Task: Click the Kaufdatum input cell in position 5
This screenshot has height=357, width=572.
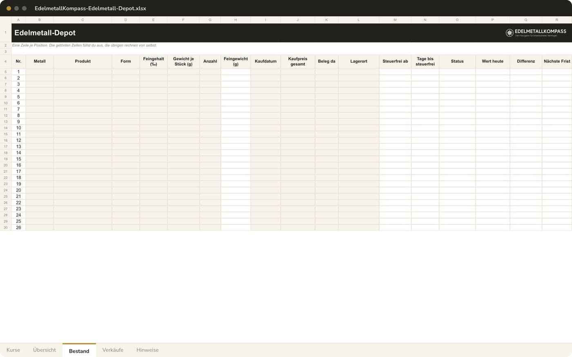Action: pyautogui.click(x=266, y=97)
